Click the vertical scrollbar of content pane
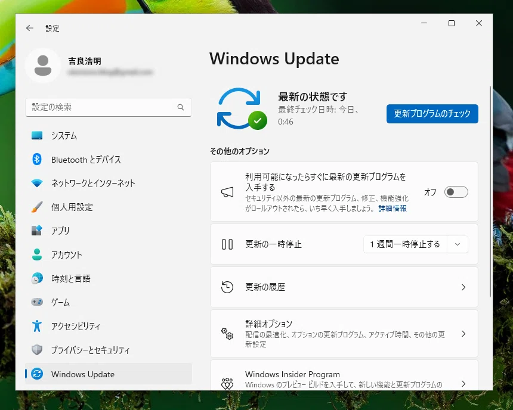The height and width of the screenshot is (410, 513). click(x=490, y=191)
